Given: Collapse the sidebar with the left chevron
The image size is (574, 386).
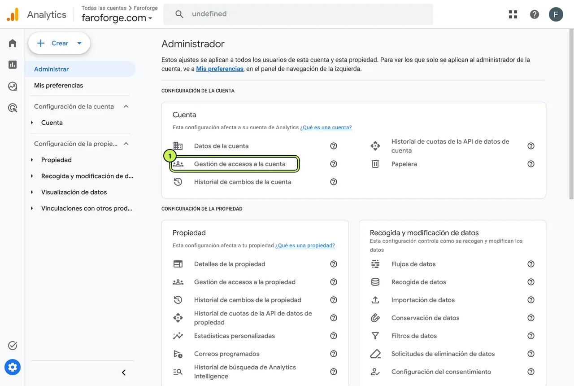Looking at the screenshot, I should [124, 373].
